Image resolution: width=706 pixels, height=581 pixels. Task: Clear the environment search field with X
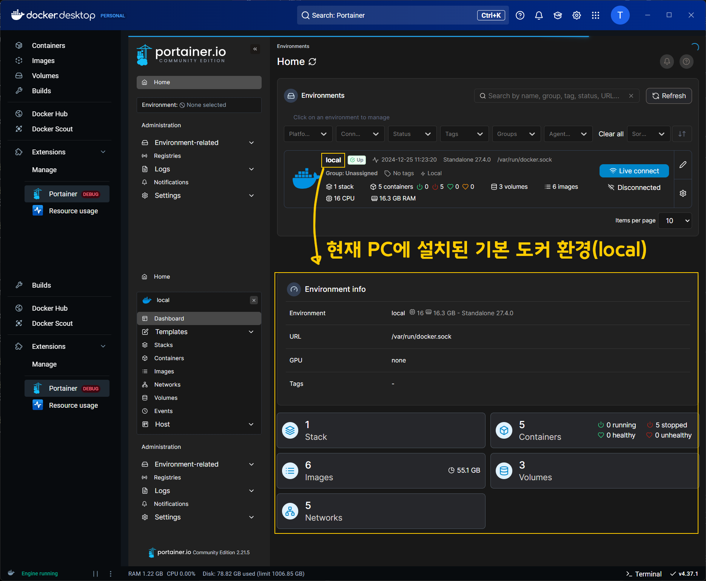point(631,96)
